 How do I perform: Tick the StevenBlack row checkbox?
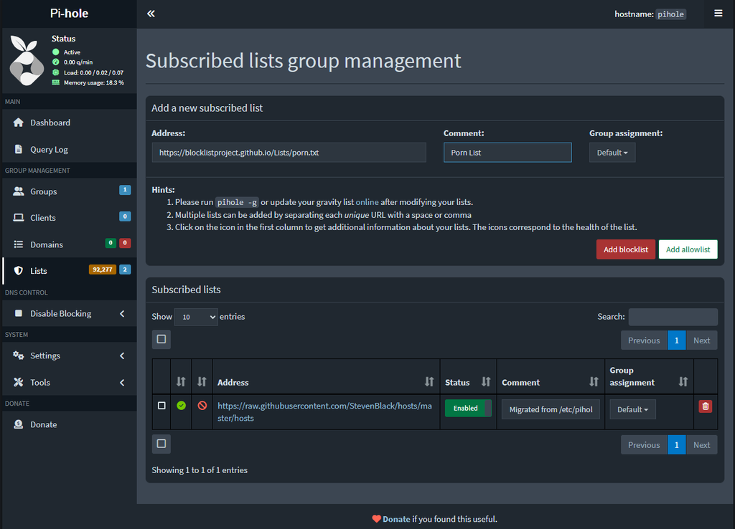click(161, 406)
